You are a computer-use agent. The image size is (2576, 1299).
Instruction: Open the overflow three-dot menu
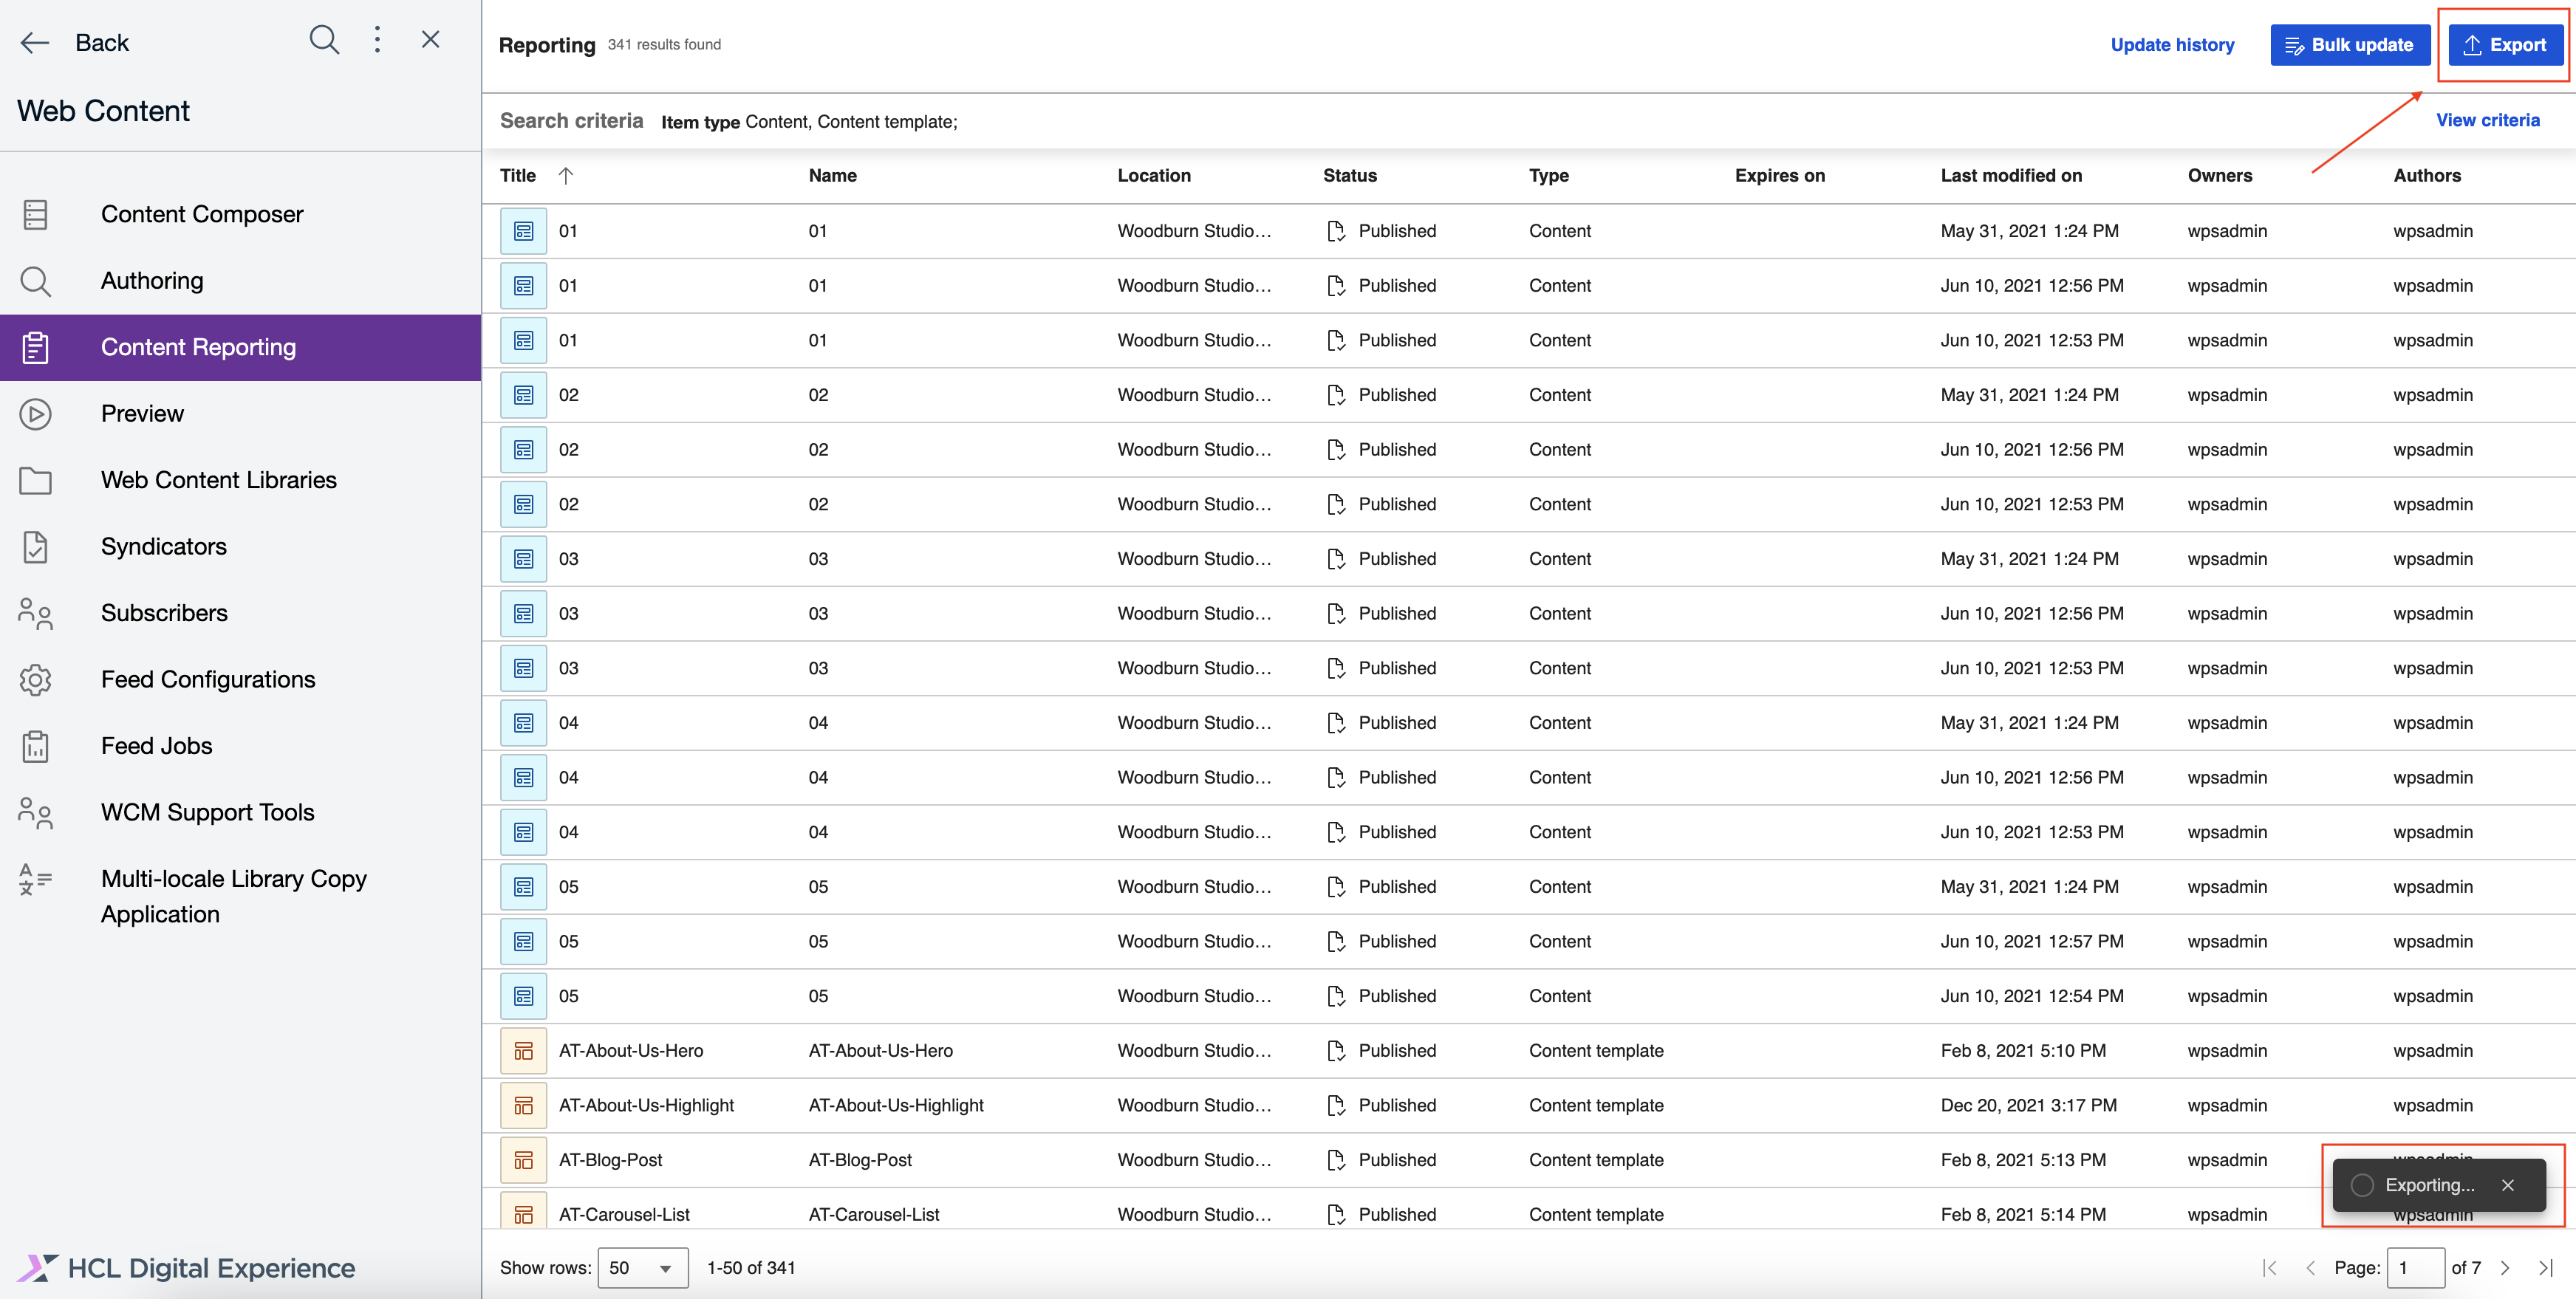pyautogui.click(x=377, y=40)
